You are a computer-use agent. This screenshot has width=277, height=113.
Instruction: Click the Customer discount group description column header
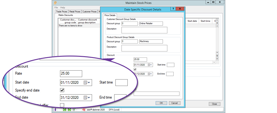[89, 21]
